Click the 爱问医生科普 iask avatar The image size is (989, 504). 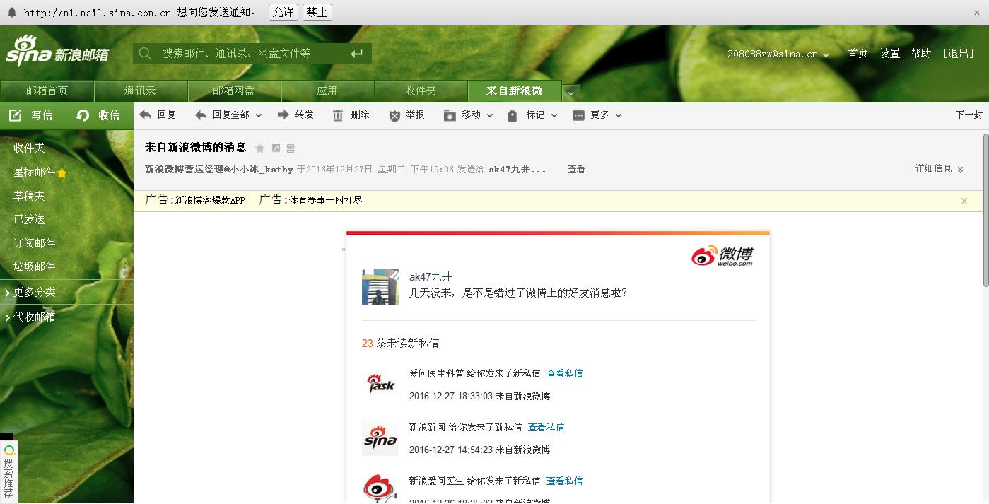click(380, 383)
